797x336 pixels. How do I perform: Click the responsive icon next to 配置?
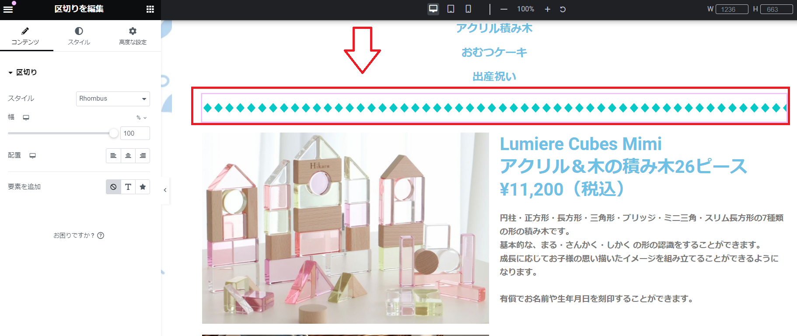[32, 155]
